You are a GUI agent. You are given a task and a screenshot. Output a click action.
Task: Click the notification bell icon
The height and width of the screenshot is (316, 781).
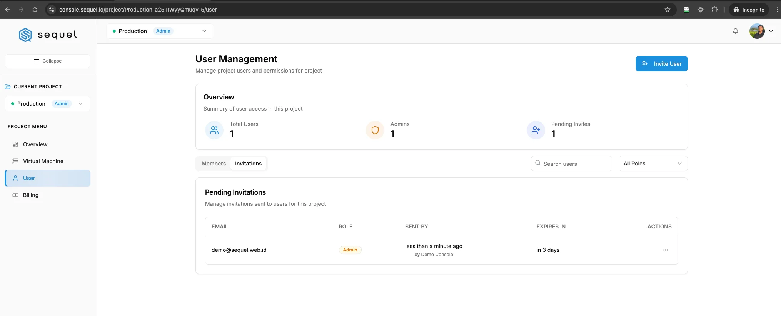click(x=735, y=31)
